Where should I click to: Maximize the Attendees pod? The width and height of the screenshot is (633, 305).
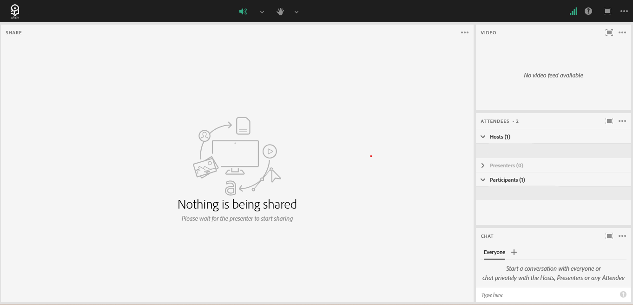tap(609, 121)
